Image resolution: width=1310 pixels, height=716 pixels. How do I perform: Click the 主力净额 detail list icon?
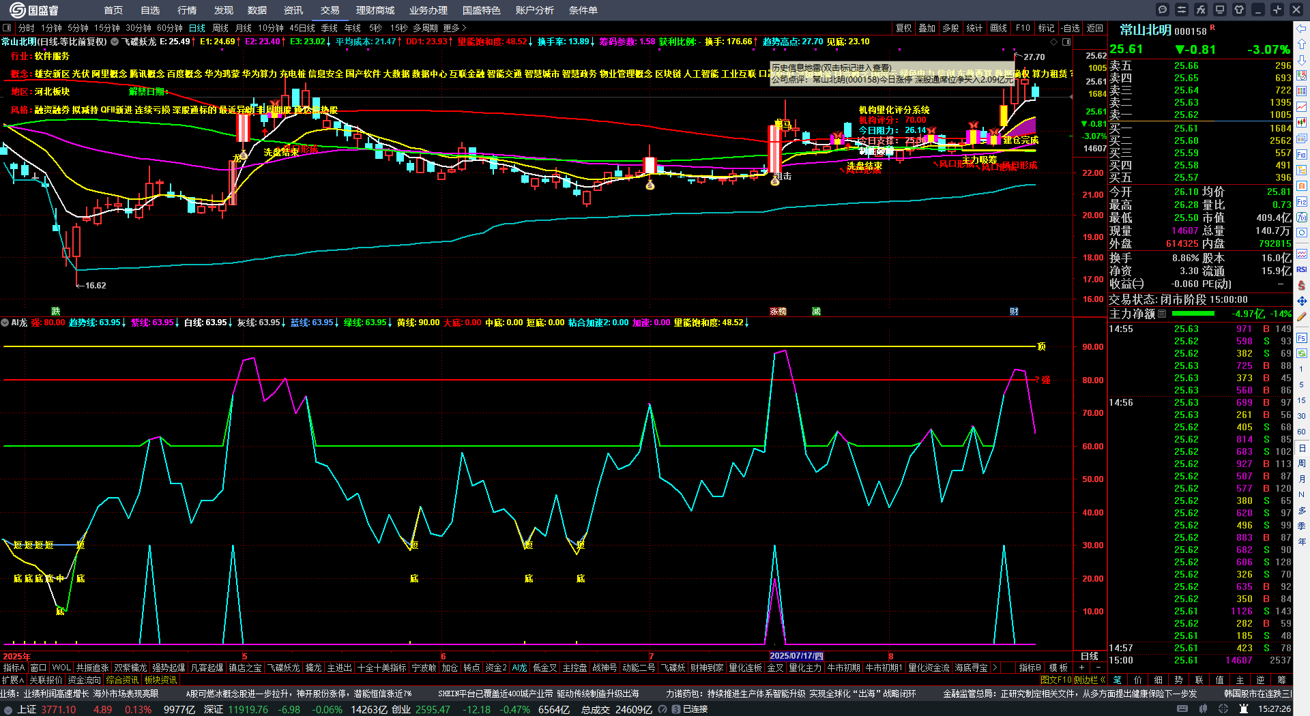pyautogui.click(x=1162, y=314)
